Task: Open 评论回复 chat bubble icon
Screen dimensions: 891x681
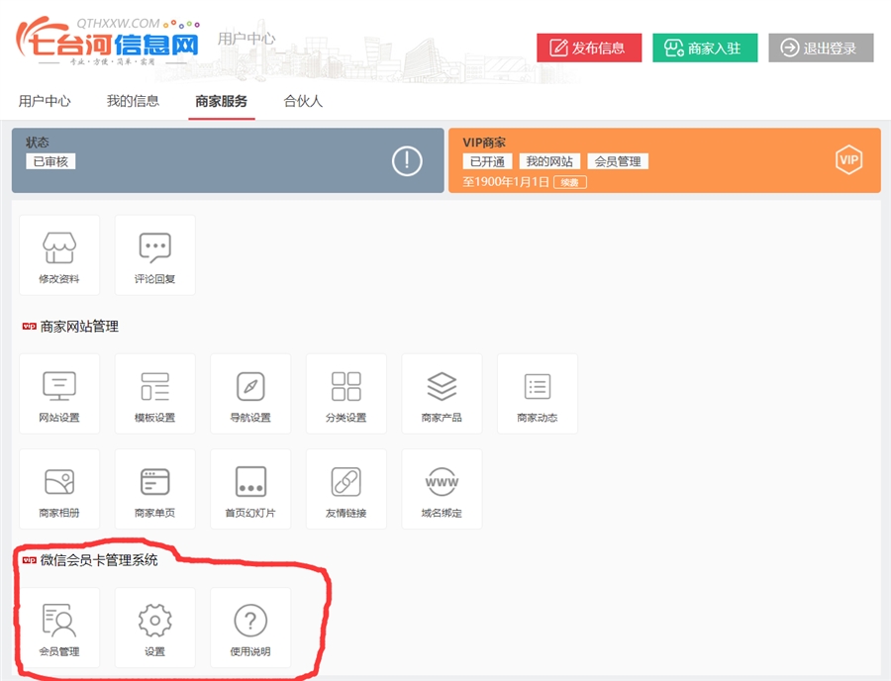Action: coord(154,247)
